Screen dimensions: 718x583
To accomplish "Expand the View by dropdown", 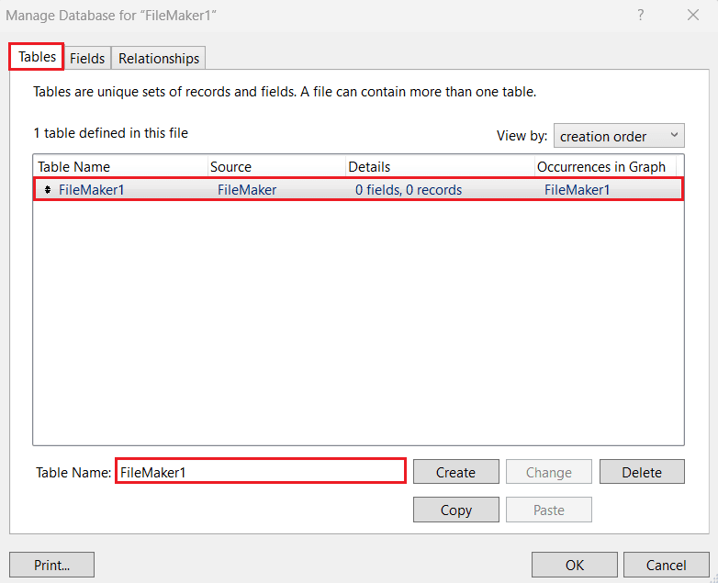I will pyautogui.click(x=619, y=136).
